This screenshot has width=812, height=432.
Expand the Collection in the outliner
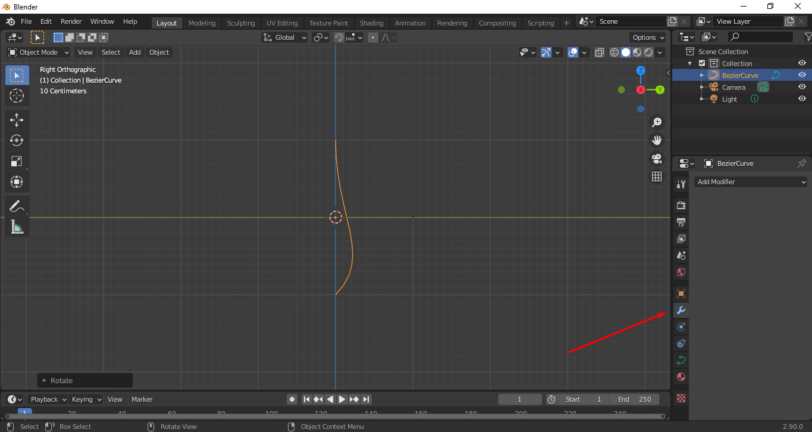coord(690,63)
